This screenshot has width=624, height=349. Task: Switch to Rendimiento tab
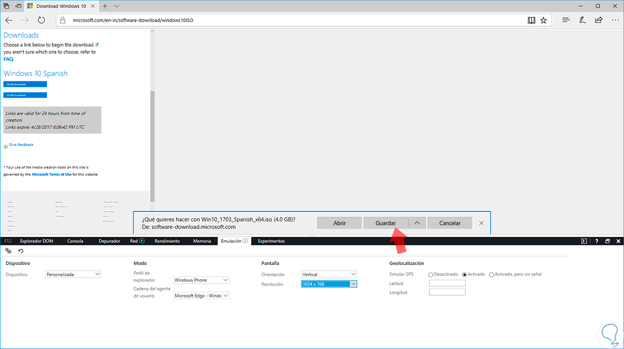[167, 241]
